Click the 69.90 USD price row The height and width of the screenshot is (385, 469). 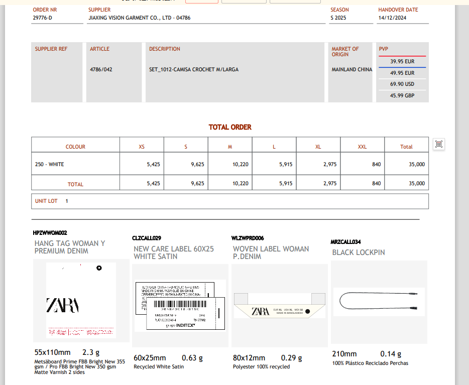(402, 84)
